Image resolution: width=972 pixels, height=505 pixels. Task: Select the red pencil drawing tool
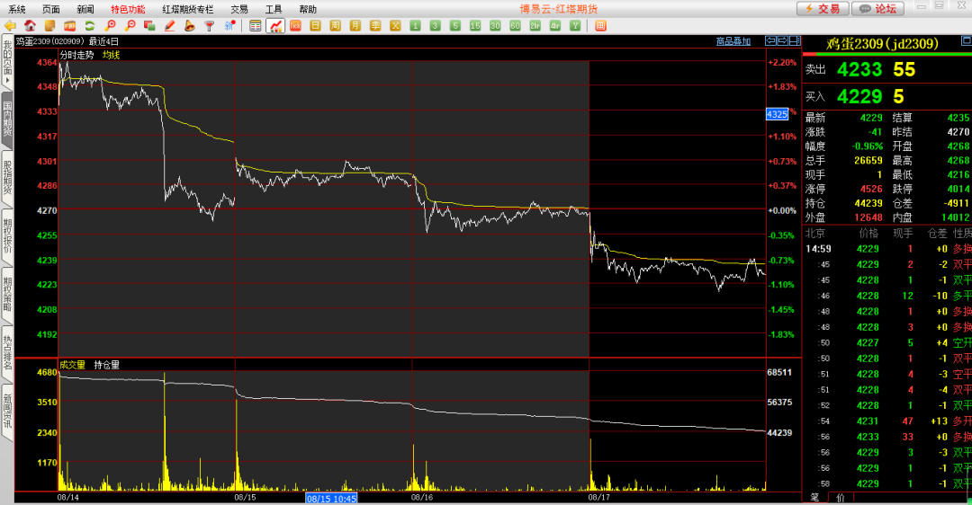coord(170,25)
